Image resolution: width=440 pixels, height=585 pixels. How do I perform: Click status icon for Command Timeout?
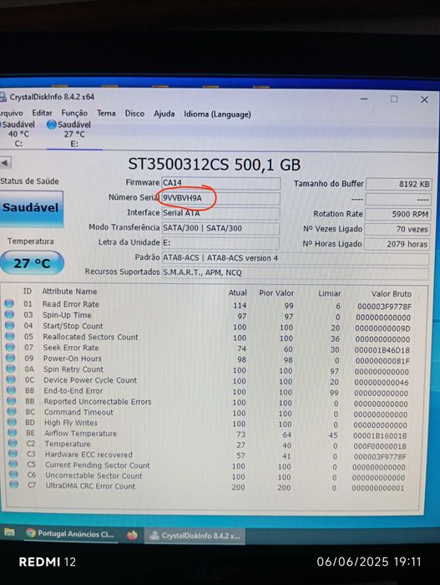12,411
